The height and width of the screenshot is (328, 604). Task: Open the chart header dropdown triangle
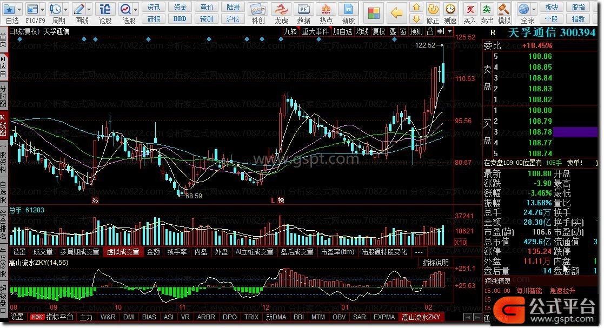(x=449, y=31)
